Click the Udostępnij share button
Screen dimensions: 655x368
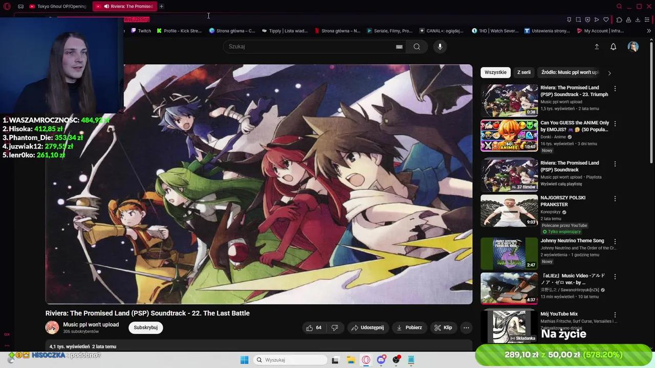pos(368,328)
